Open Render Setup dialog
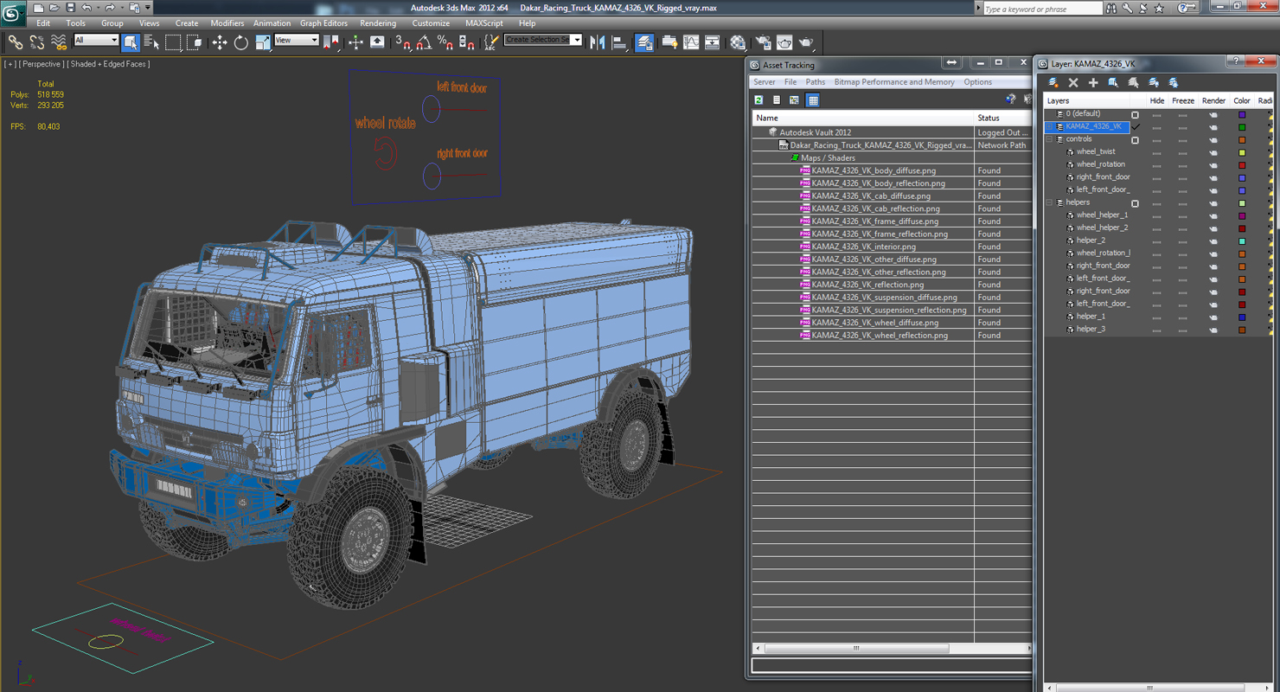Viewport: 1280px width, 692px height. pyautogui.click(x=763, y=42)
